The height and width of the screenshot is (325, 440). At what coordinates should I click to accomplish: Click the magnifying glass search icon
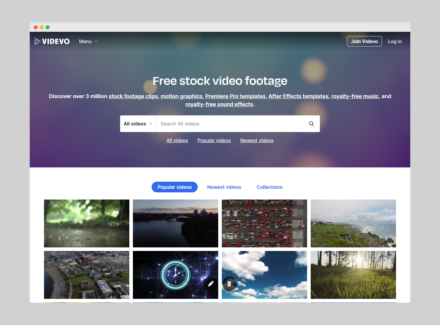pyautogui.click(x=311, y=124)
